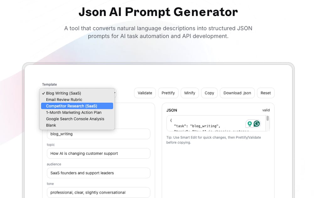Click the Grammarly icon in JSON preview
Viewport: 314px width, 198px height.
click(257, 123)
